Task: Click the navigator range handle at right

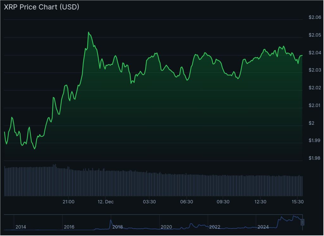Action: 302,222
